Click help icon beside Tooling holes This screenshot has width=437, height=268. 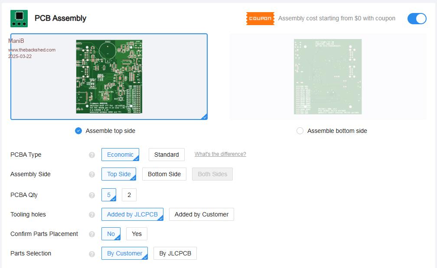(92, 215)
